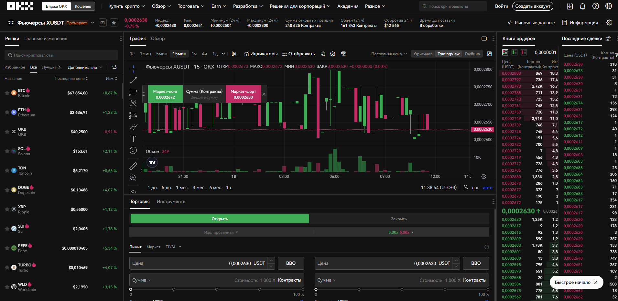This screenshot has height=301, width=618.
Task: Expand the Earn menu
Action: 219,6
